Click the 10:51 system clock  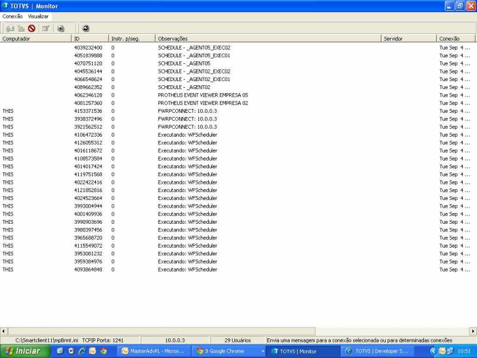[x=464, y=351]
